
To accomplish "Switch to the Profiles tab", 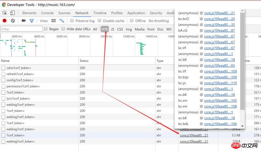I will click(x=117, y=13).
